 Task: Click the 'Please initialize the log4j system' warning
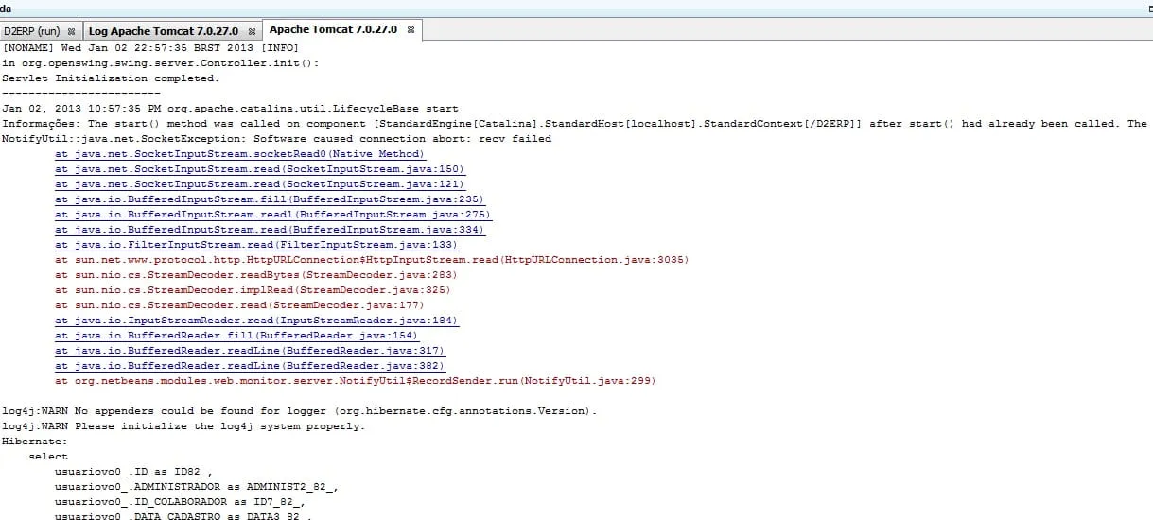point(183,426)
